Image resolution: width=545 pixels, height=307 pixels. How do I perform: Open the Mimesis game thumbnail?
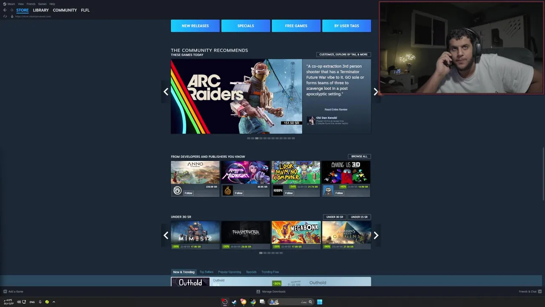195,232
